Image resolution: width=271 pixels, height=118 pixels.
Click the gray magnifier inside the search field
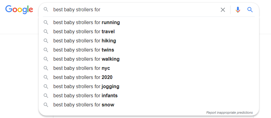[46, 9]
